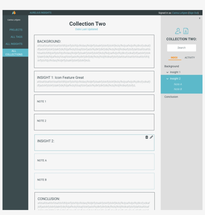
Task: Open Carina Lofgren profile link in header
Action: (x=180, y=13)
